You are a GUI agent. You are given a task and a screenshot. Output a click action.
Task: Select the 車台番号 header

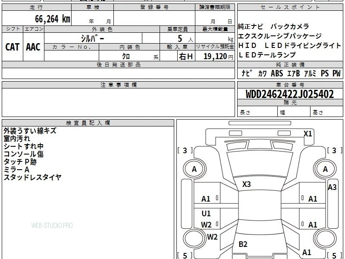point(290,85)
